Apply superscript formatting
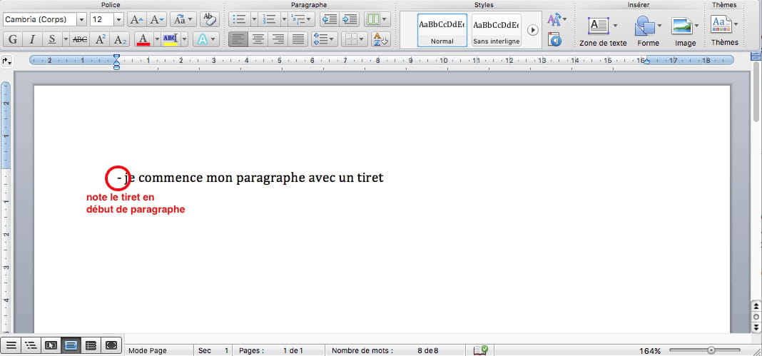This screenshot has width=762, height=356. 101,39
